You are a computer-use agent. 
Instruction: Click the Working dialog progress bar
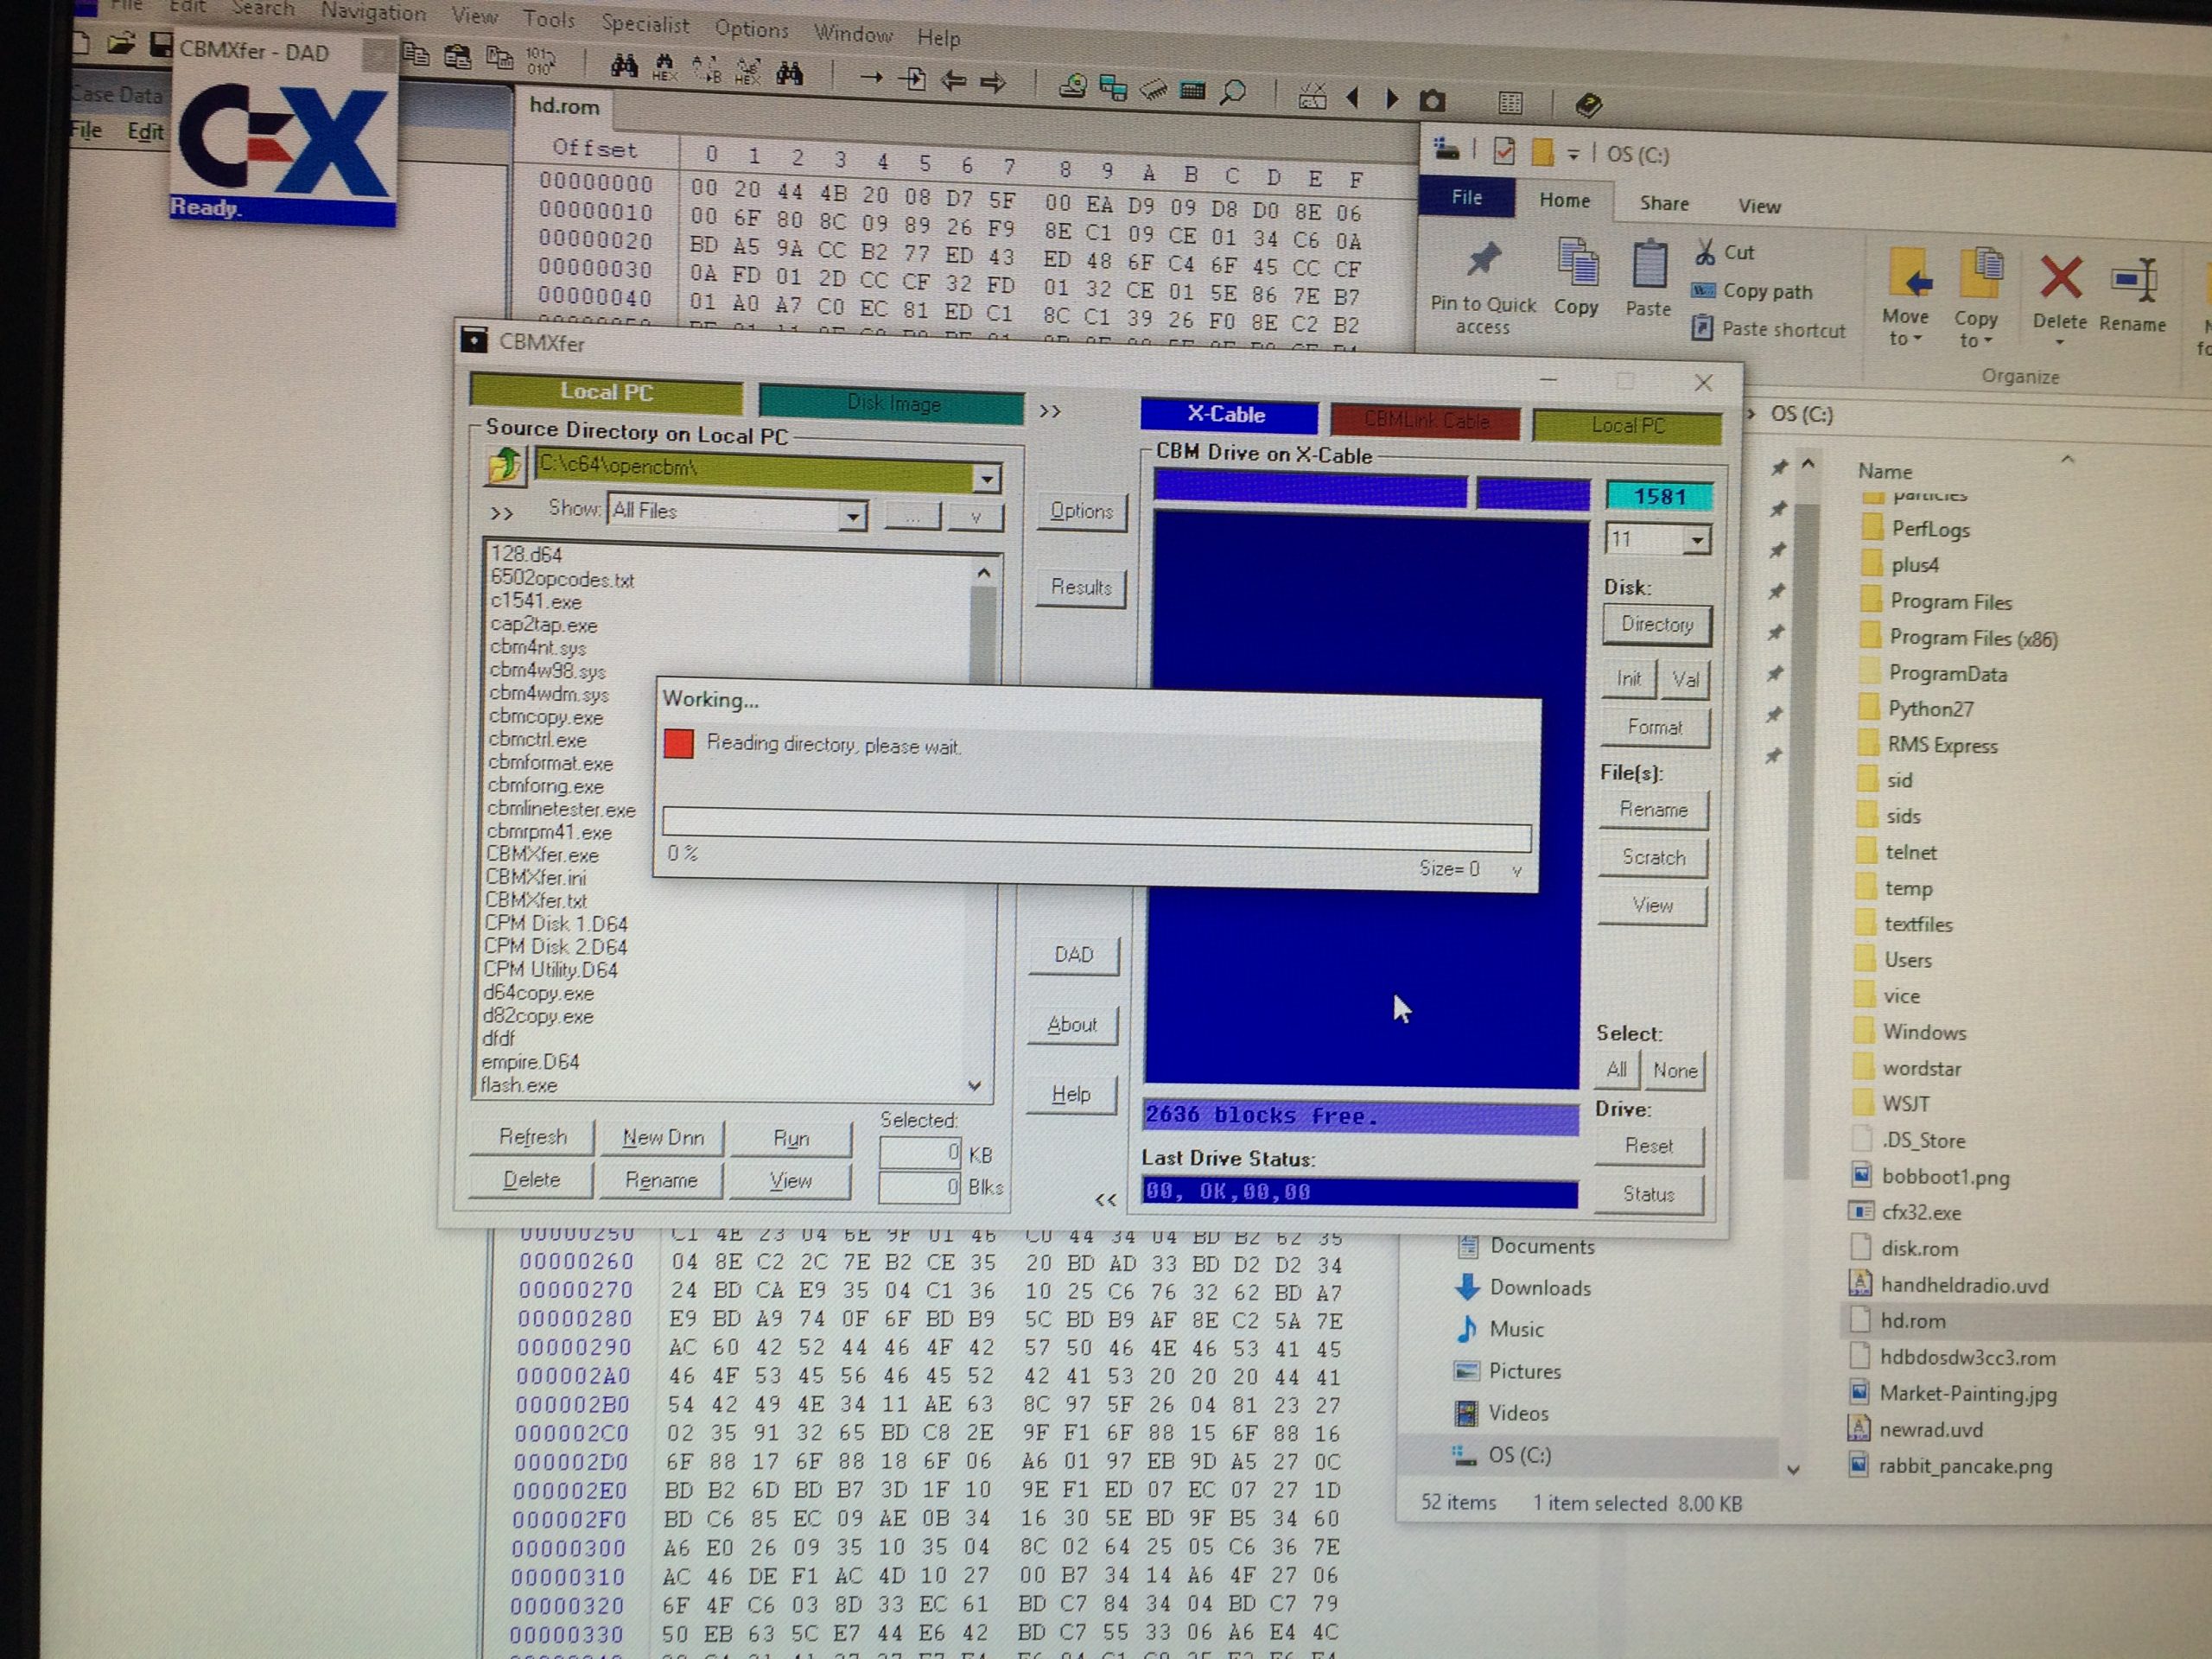tap(1096, 829)
